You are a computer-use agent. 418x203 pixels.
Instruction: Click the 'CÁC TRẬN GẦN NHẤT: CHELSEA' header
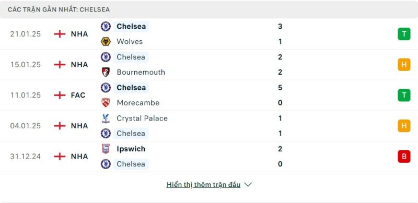click(x=59, y=9)
